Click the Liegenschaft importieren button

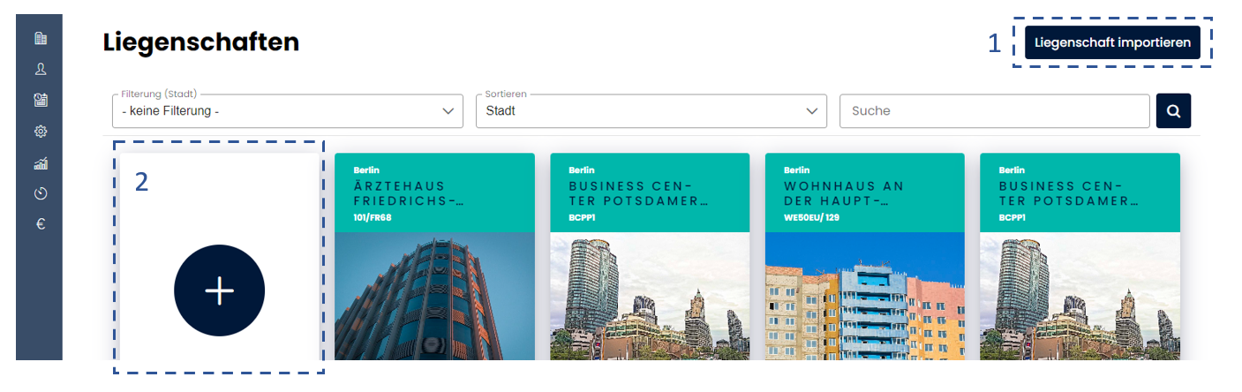click(x=1111, y=42)
